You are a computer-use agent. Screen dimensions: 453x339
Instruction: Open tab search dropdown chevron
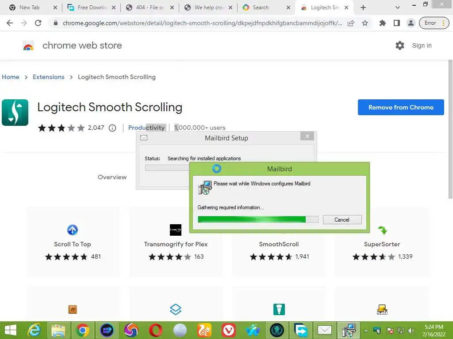point(398,8)
